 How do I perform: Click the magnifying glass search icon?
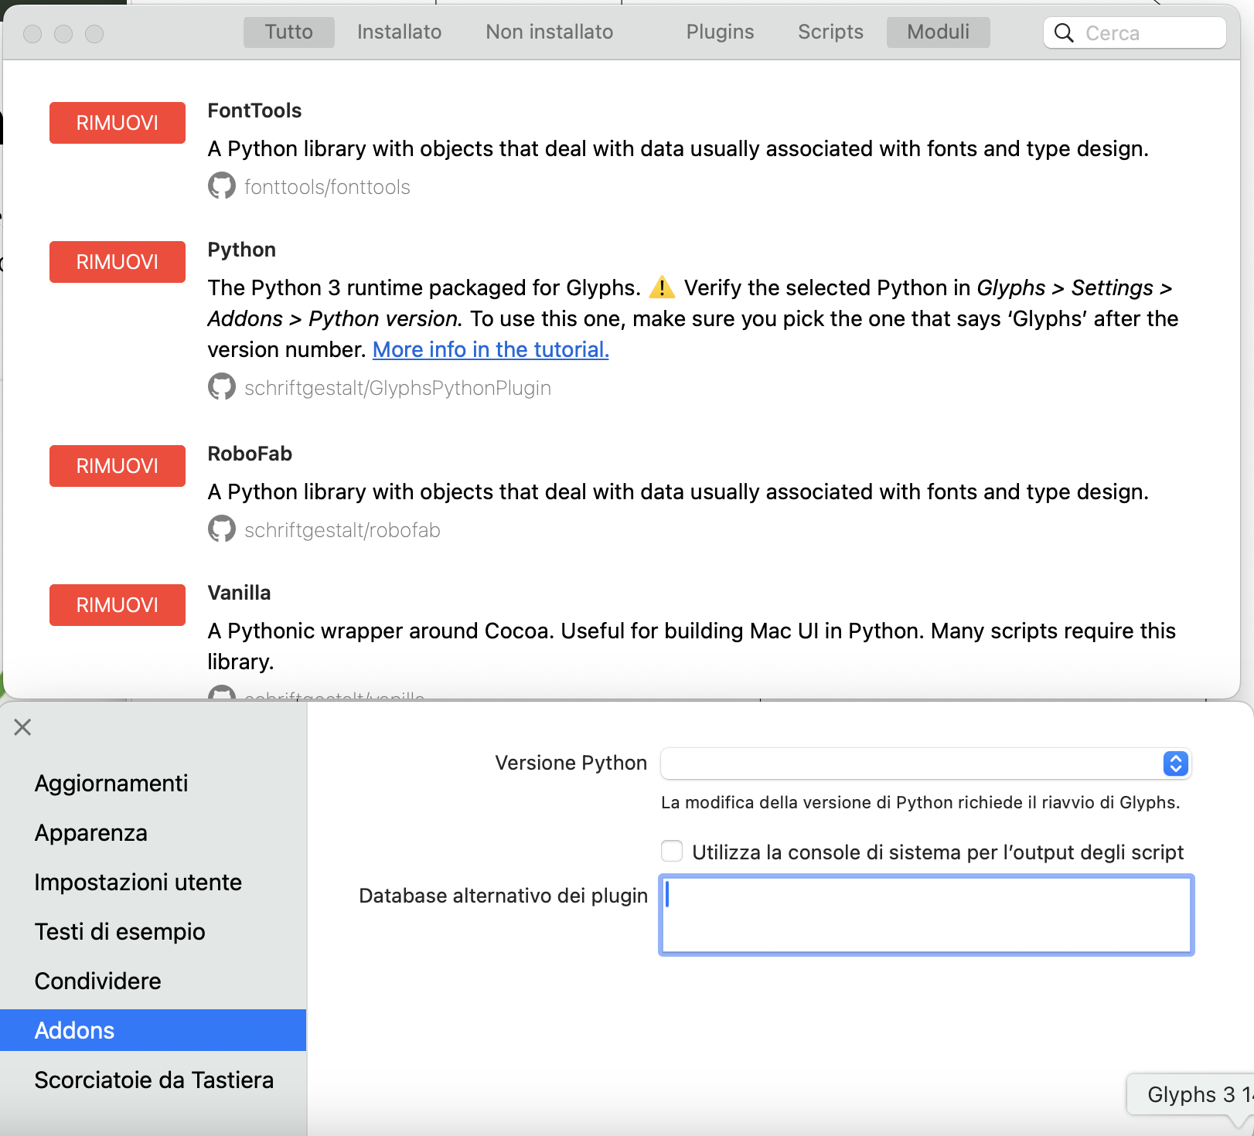coord(1064,33)
